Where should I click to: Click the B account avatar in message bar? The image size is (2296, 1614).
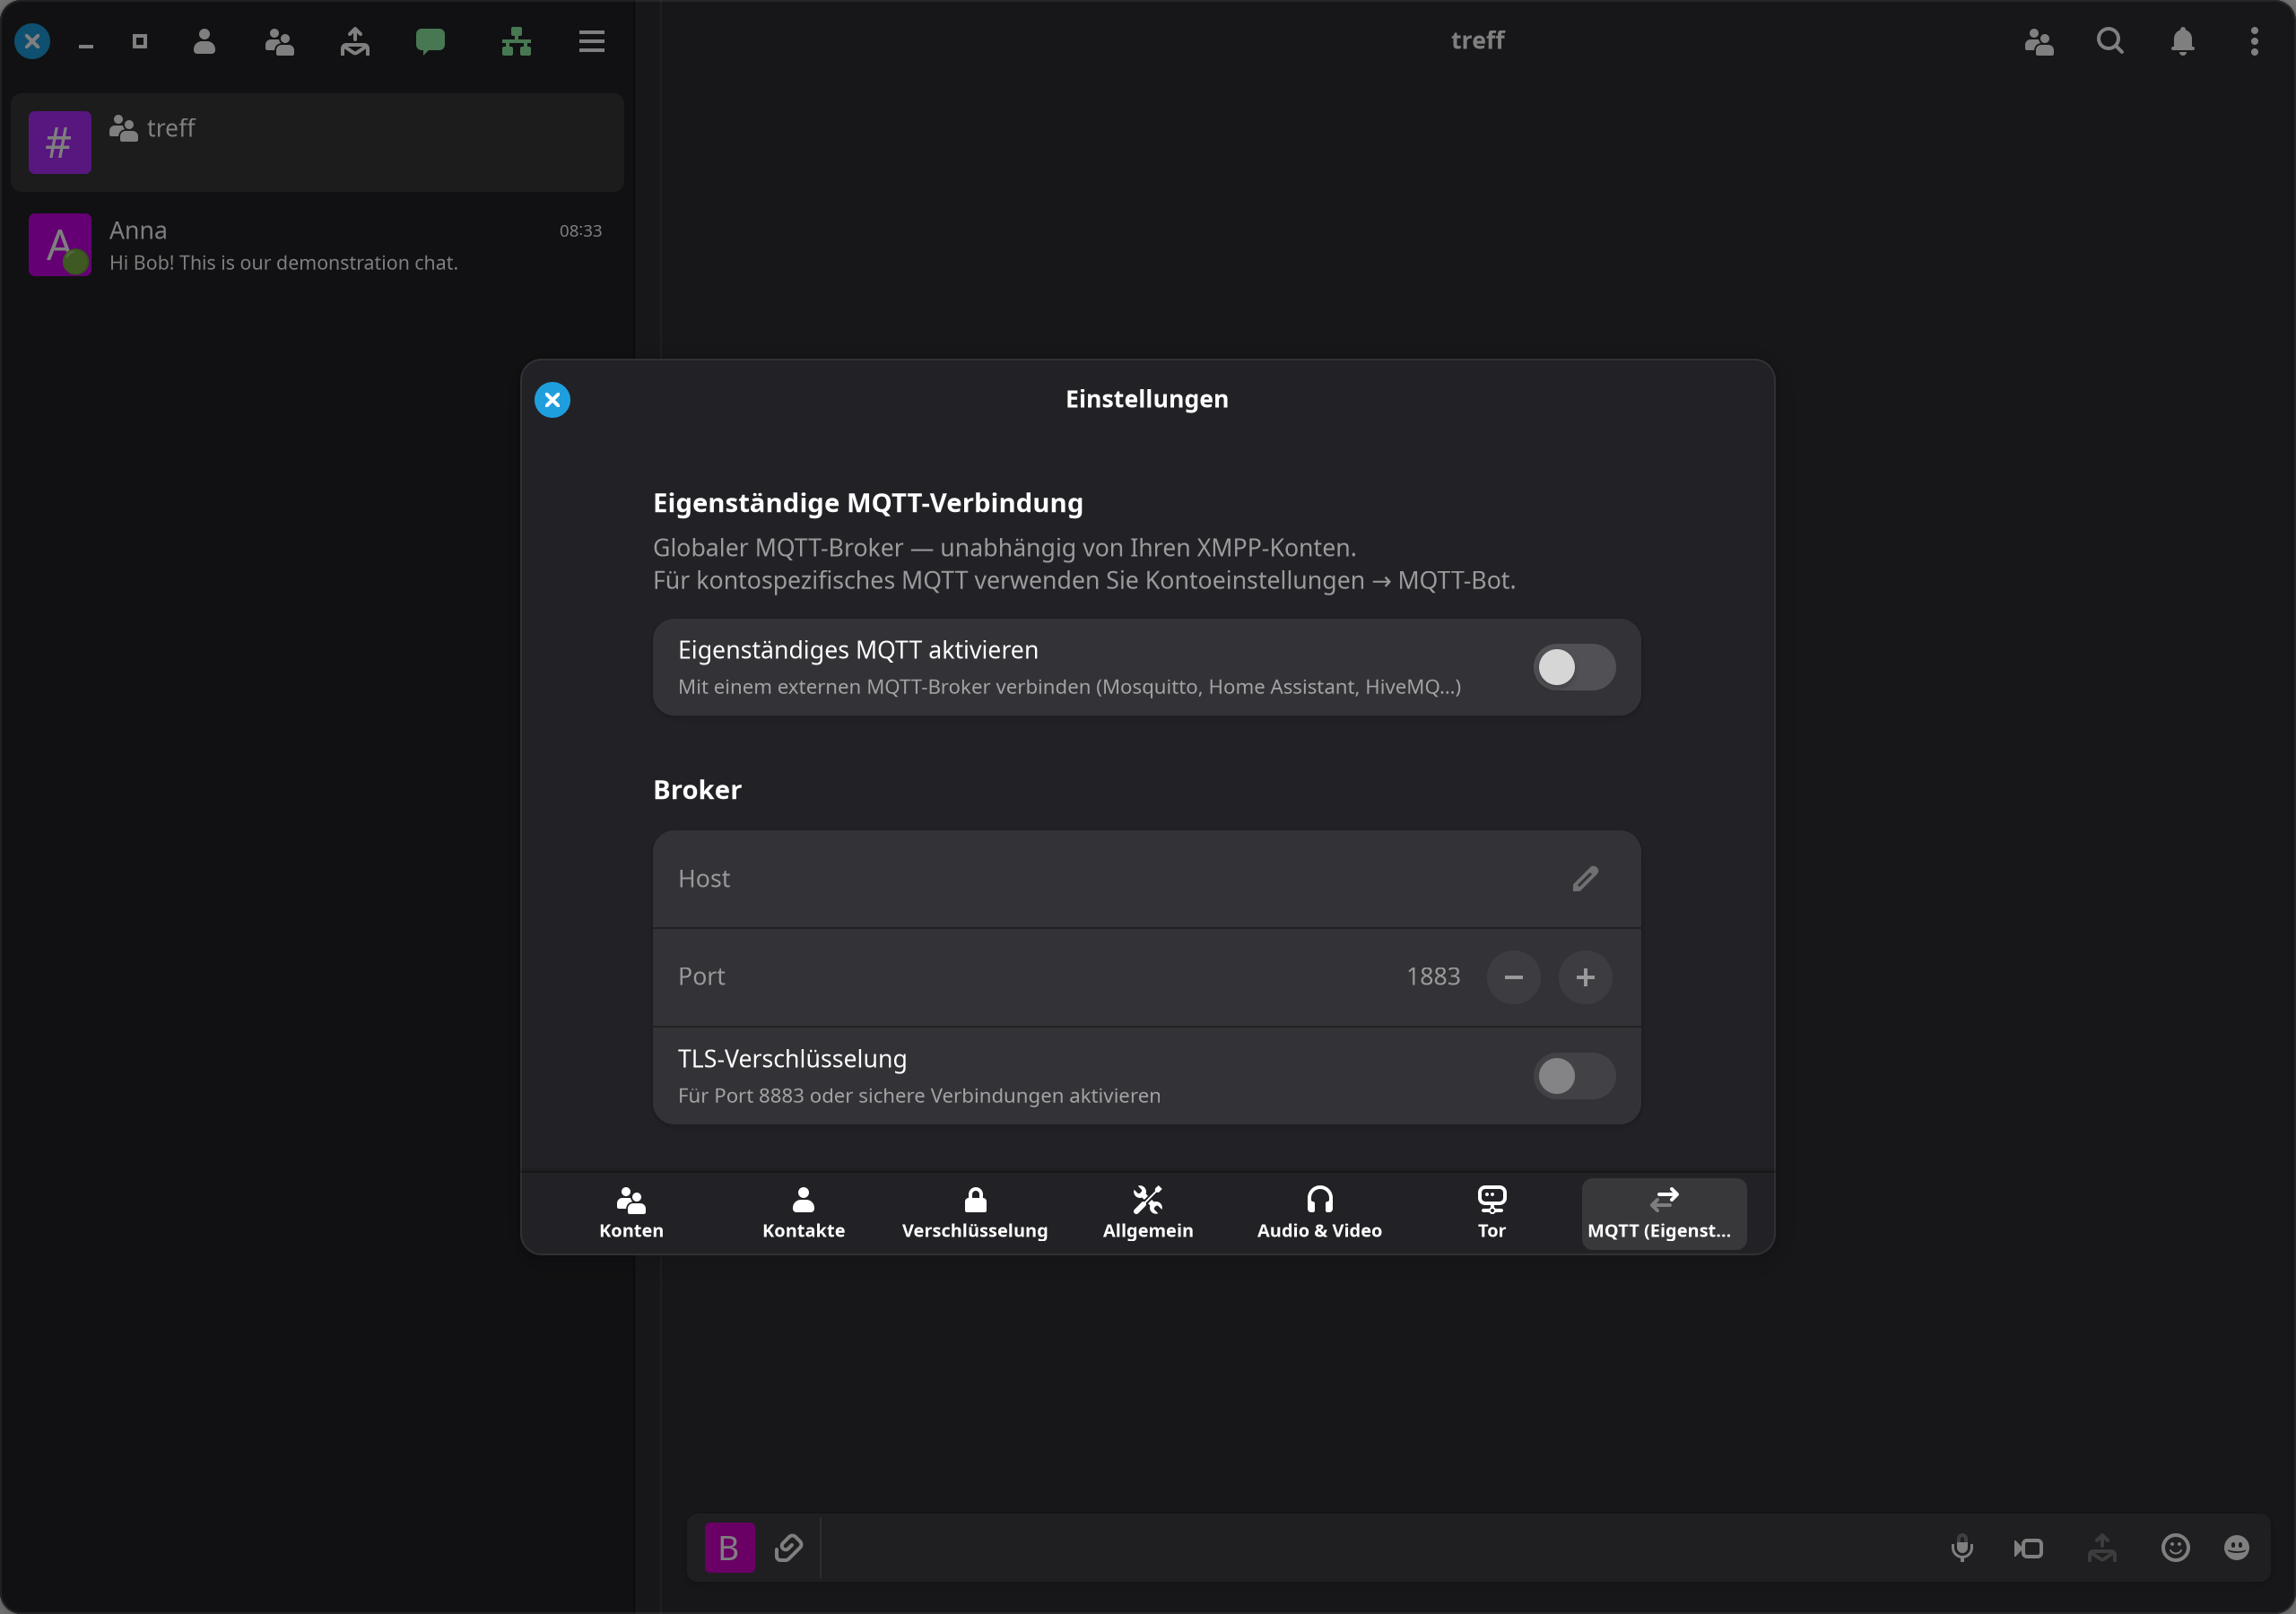729,1548
